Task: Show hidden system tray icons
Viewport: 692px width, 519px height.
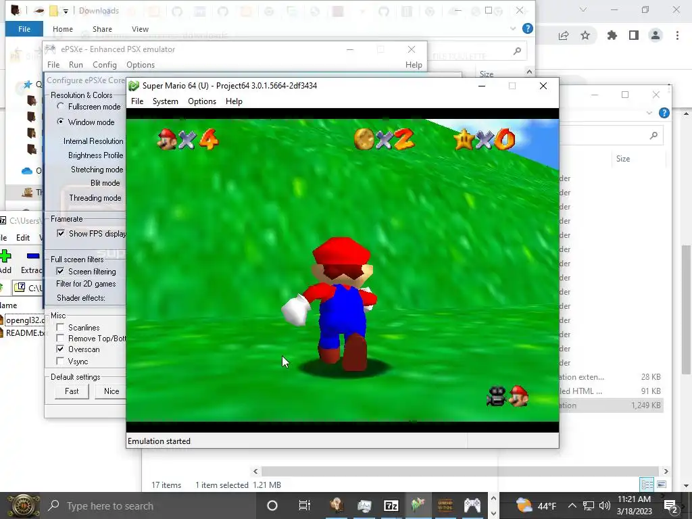Action: [572, 505]
